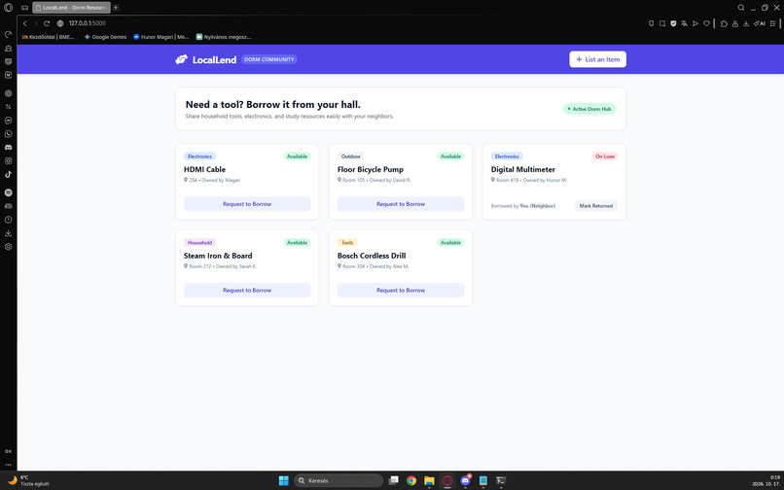Open Spotify player in the sidebar

pos(8,192)
